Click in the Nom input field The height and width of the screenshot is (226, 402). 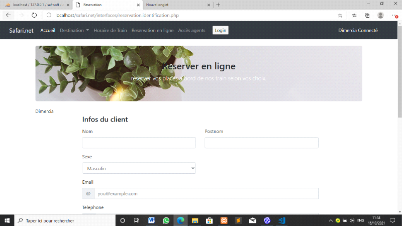point(139,143)
